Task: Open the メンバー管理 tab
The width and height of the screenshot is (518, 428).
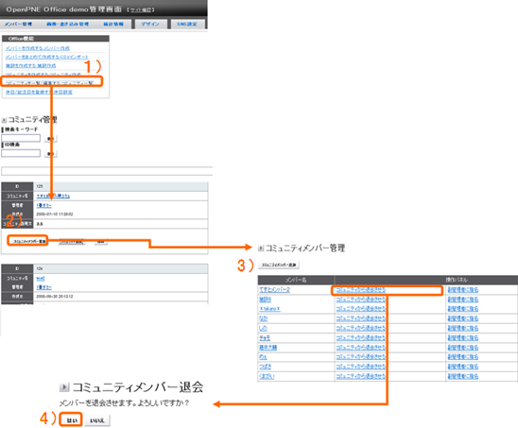Action: (x=18, y=25)
